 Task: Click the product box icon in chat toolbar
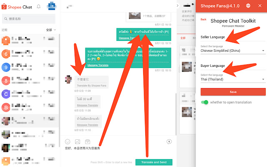(88, 142)
